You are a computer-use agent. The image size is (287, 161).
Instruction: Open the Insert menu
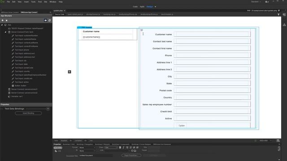[26, 2]
